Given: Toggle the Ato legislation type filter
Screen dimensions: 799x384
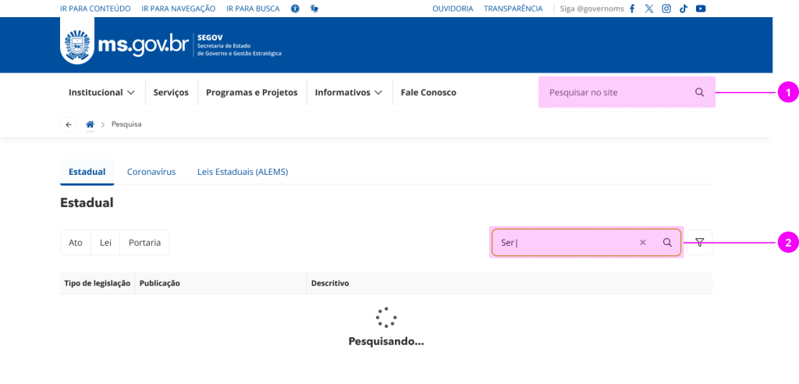Looking at the screenshot, I should click(76, 243).
